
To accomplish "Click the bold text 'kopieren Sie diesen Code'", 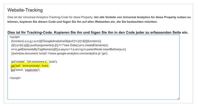I will [38, 22].
